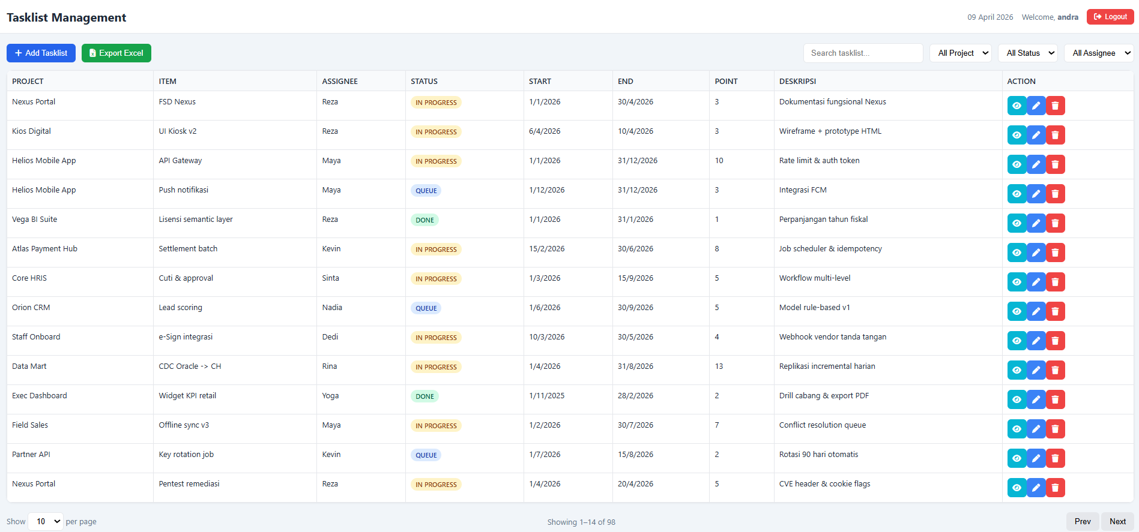
Task: Click the QUEUE badge for Partner API
Action: coord(426,455)
